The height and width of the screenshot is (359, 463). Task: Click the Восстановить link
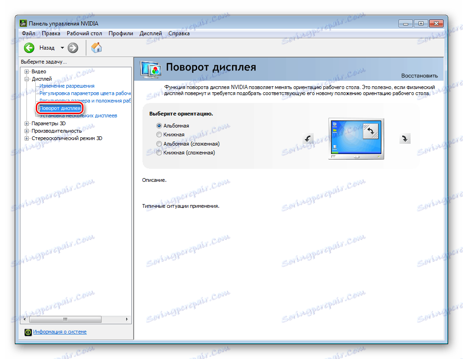tap(419, 76)
